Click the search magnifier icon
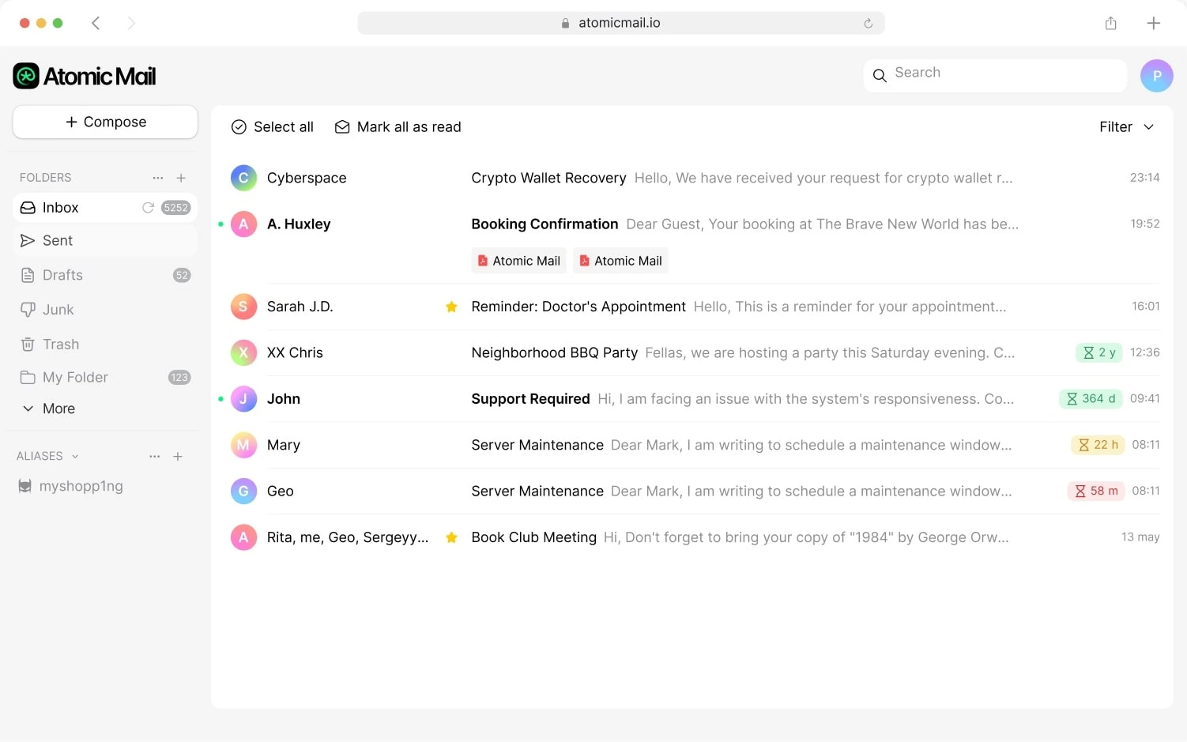1187x742 pixels. click(880, 76)
